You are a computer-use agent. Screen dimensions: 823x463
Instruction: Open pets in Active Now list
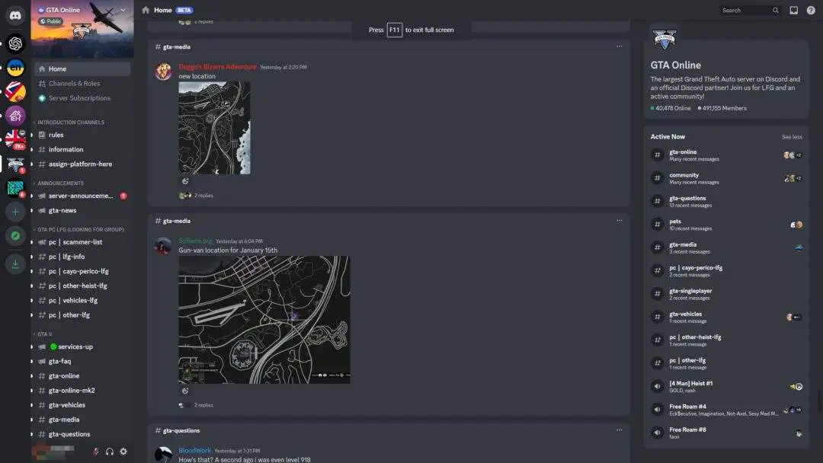726,225
